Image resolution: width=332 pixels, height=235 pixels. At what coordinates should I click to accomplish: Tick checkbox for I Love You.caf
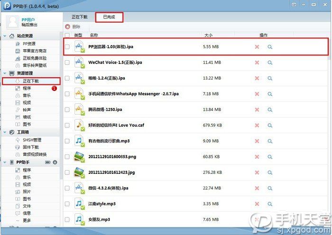[x=67, y=125]
